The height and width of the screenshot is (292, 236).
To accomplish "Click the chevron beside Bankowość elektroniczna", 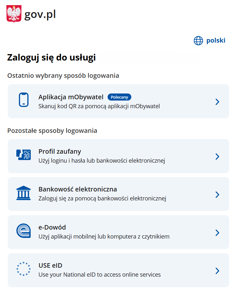I will pyautogui.click(x=217, y=194).
